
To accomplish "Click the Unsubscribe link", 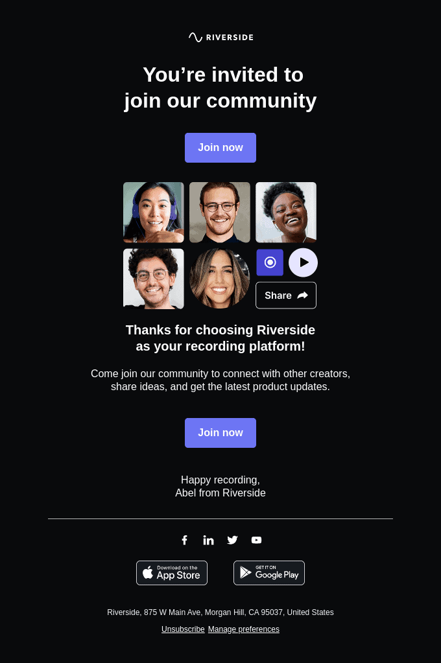I will [183, 629].
